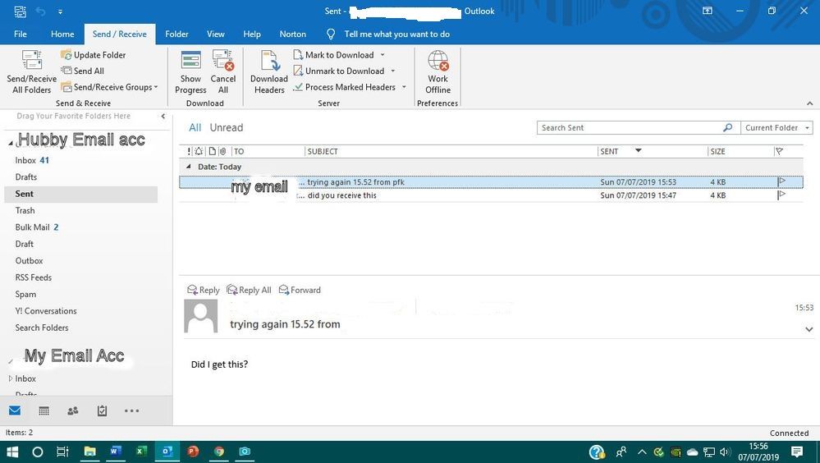
Task: Click Download Headers icon
Action: [x=269, y=71]
